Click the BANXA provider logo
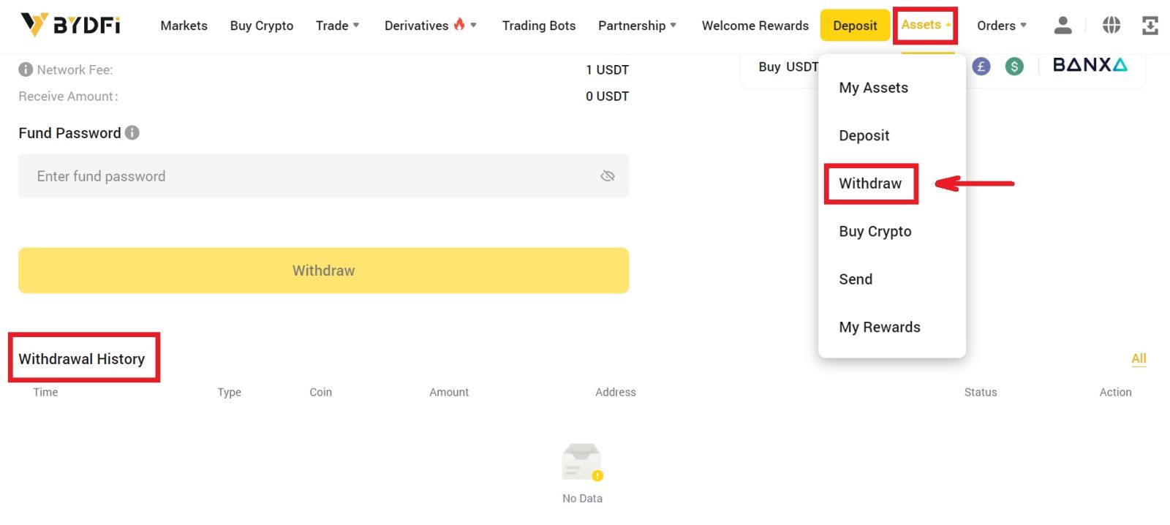This screenshot has width=1170, height=525. point(1088,64)
